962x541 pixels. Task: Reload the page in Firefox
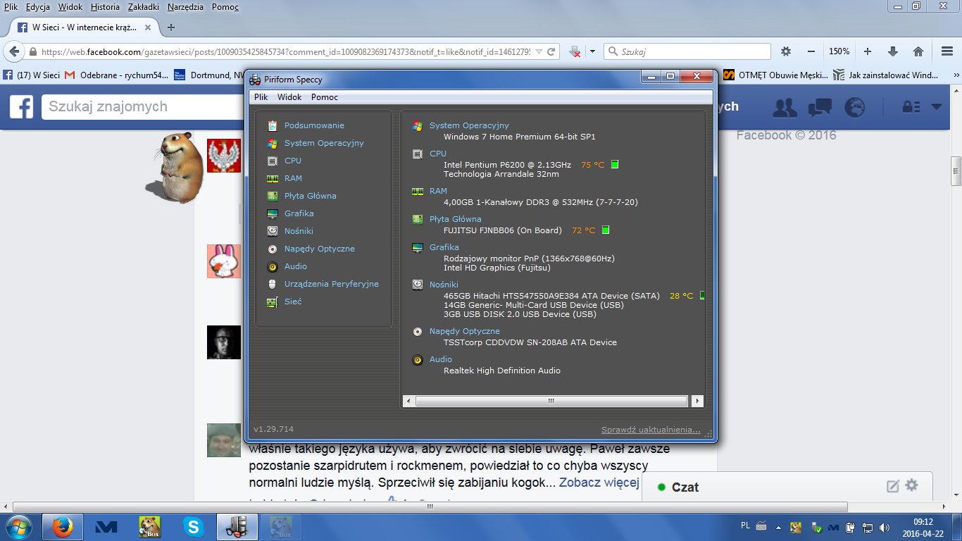click(552, 51)
